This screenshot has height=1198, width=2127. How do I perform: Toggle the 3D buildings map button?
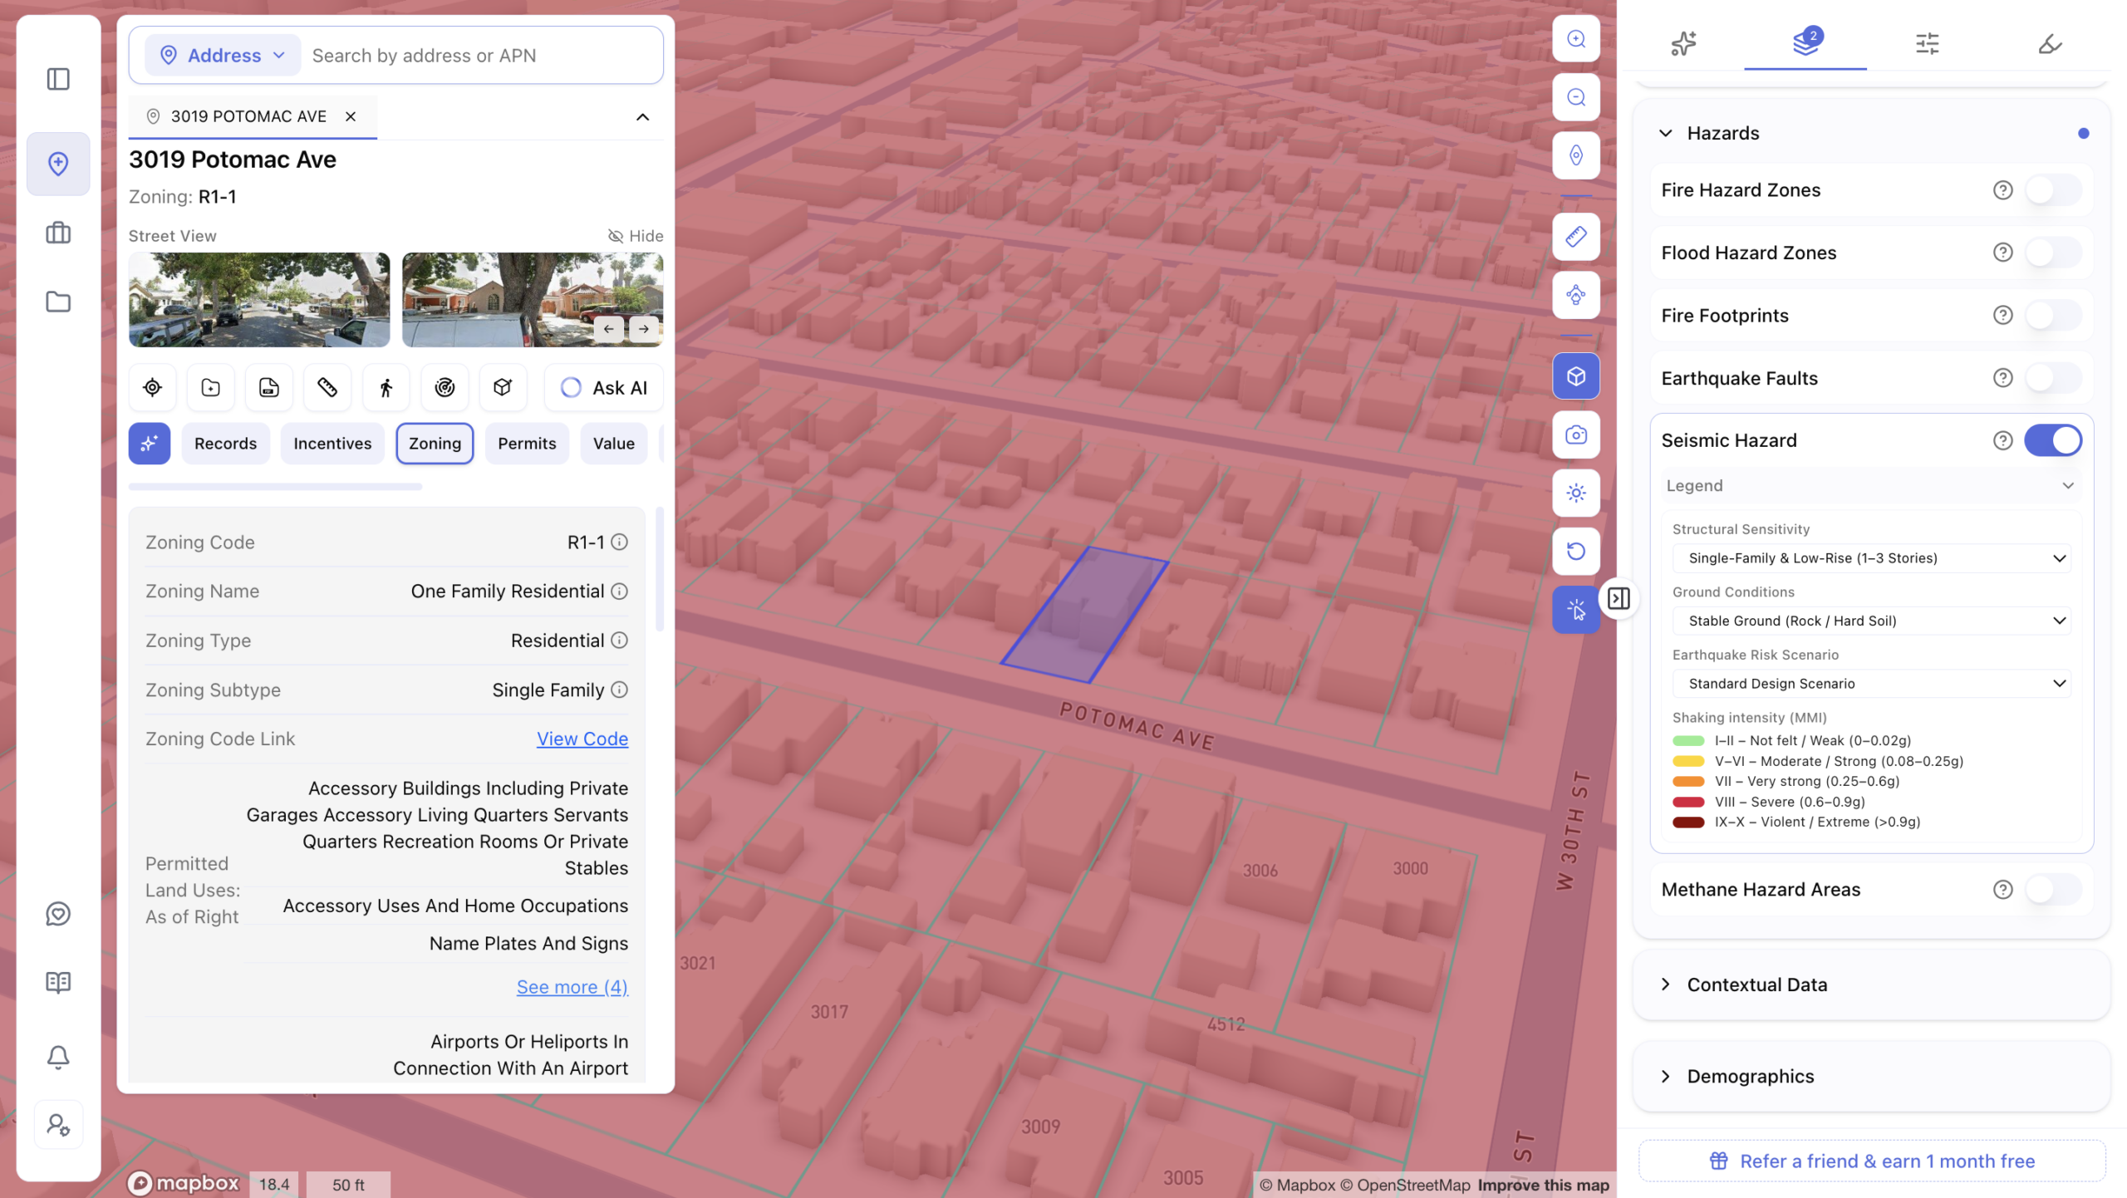tap(1576, 376)
